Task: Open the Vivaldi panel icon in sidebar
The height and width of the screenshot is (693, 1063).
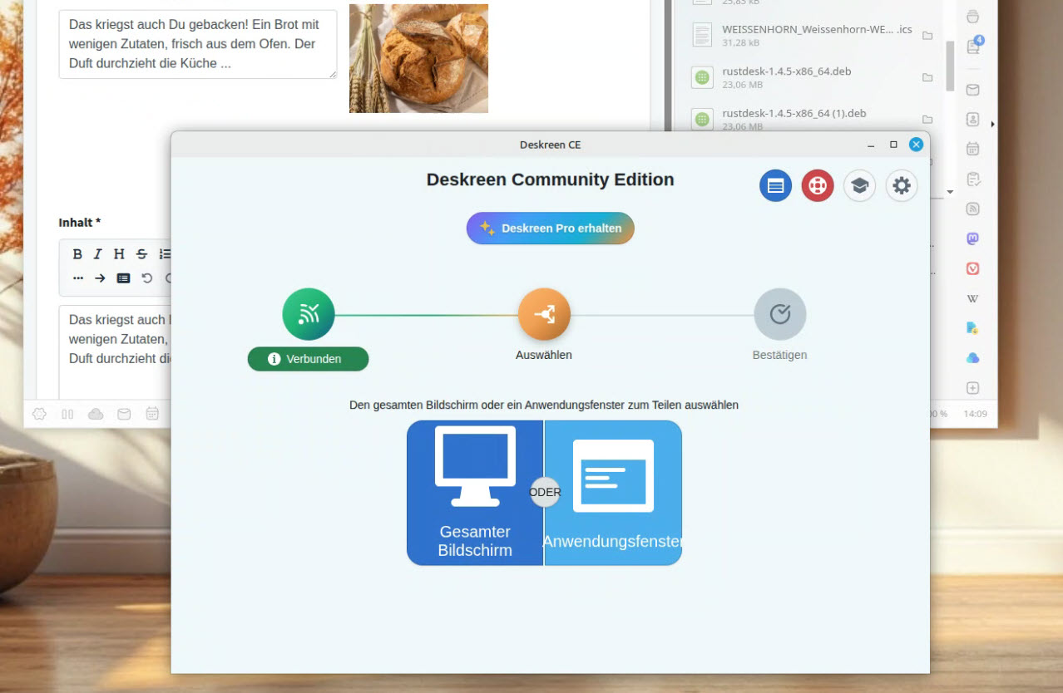Action: point(972,268)
